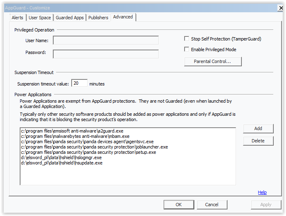Viewport: 286px width, 216px height.
Task: Select the hslogmgr.exe list entry
Action: [61, 157]
